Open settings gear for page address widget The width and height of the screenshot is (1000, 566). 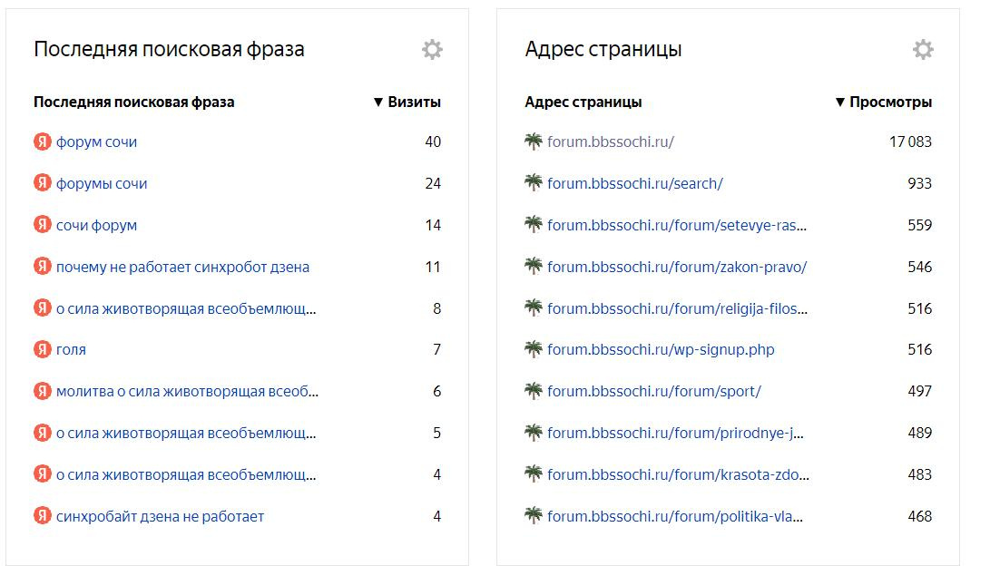[923, 50]
